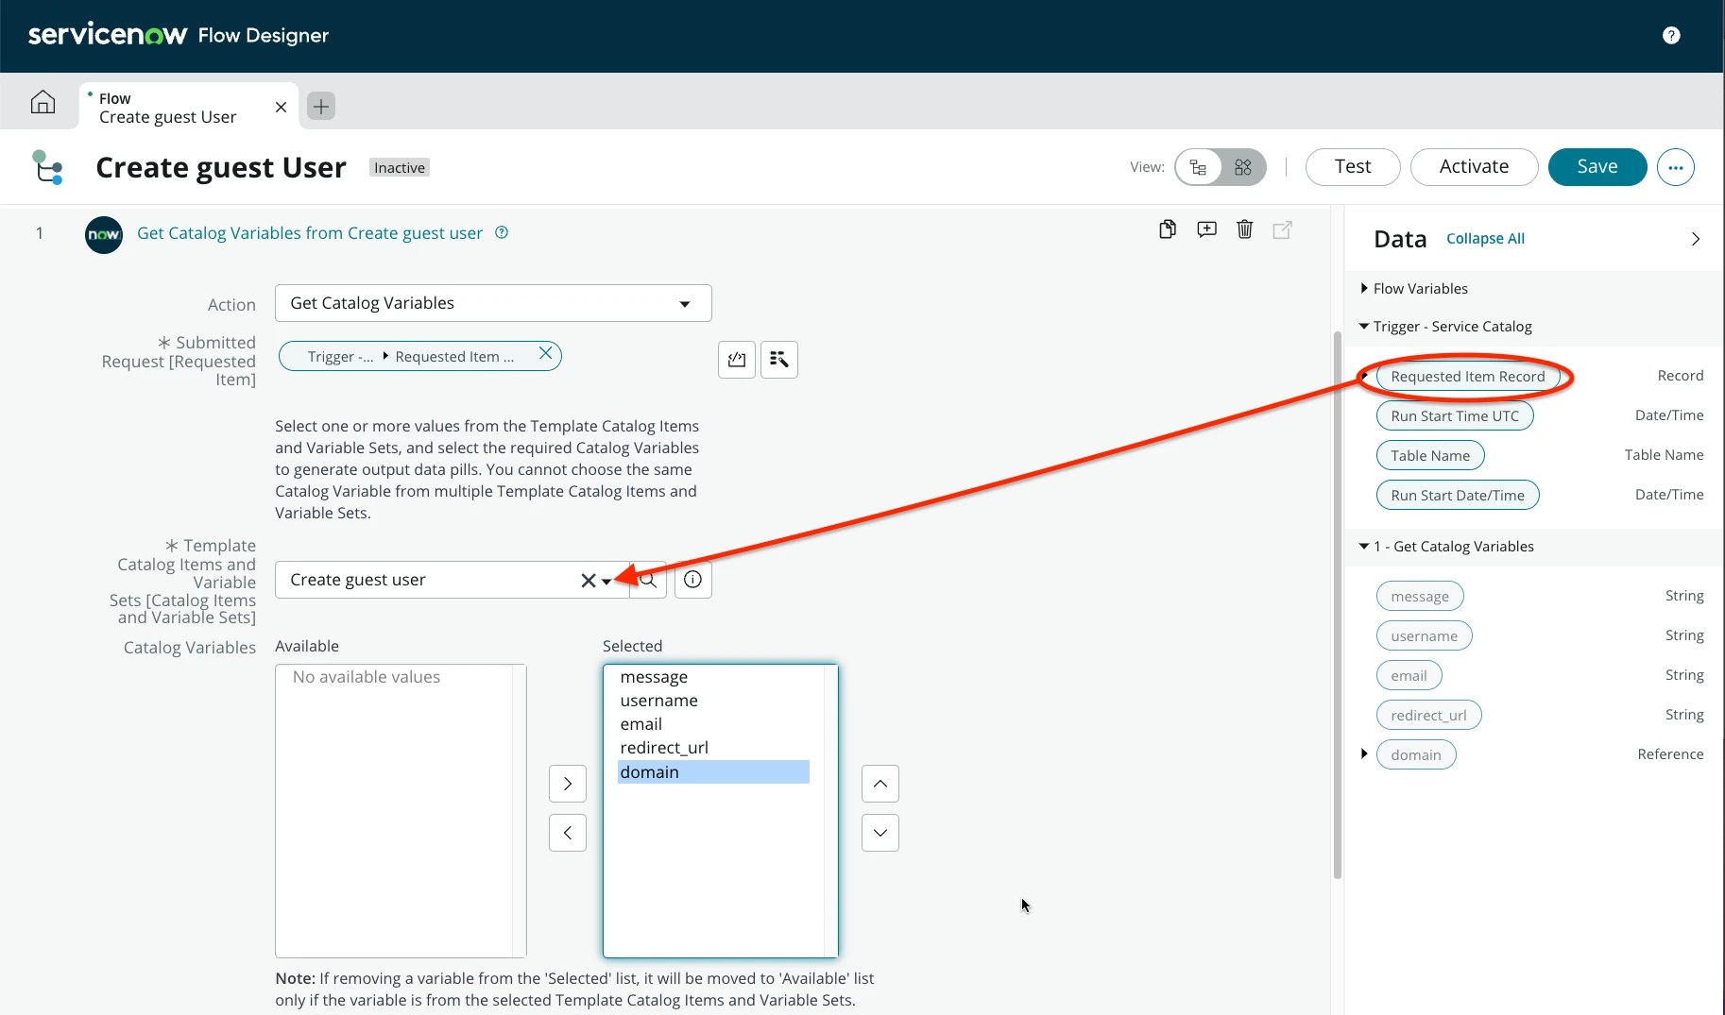This screenshot has width=1725, height=1015.
Task: Search within the Template Catalog Items field
Action: click(x=647, y=579)
